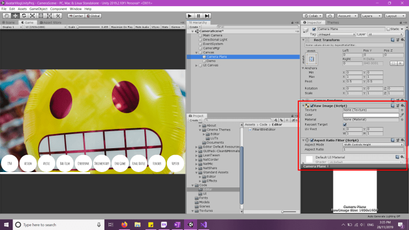Select the Hand tool in toolbar
This screenshot has height=230, width=409.
coord(5,16)
